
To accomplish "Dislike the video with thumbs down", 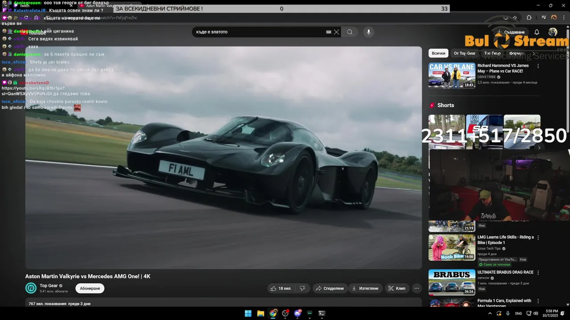I will (x=302, y=288).
